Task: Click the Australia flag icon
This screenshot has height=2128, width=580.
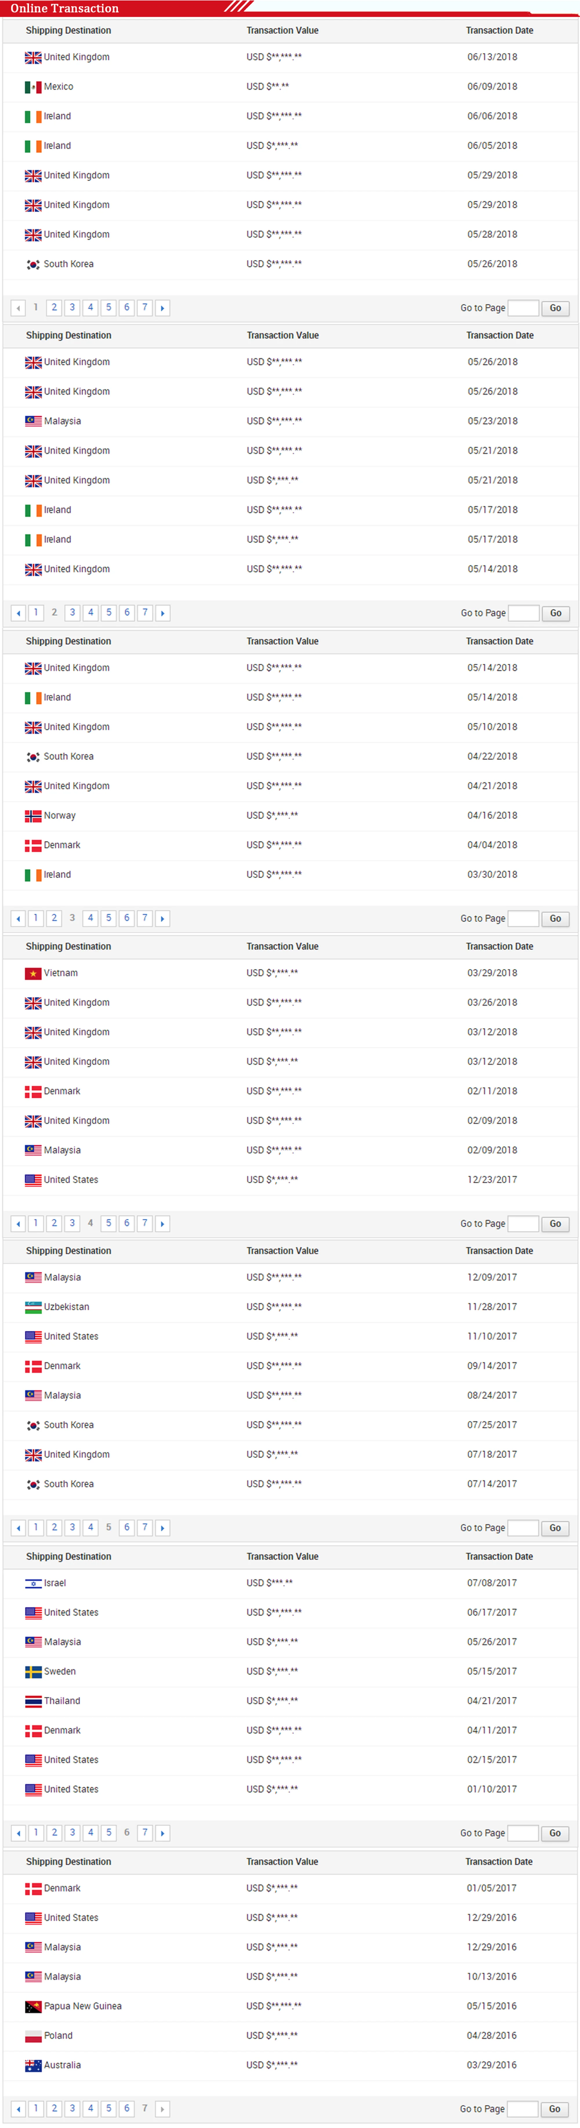Action: click(33, 2065)
